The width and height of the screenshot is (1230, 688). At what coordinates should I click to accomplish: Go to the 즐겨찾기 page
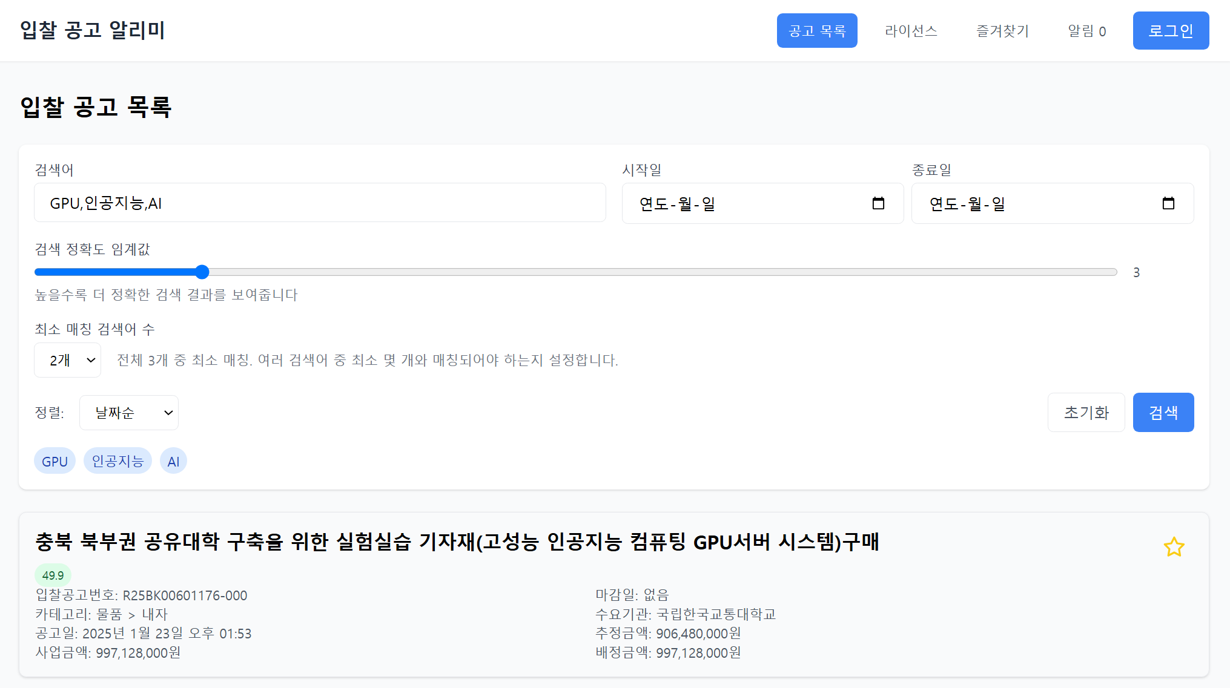(1002, 31)
